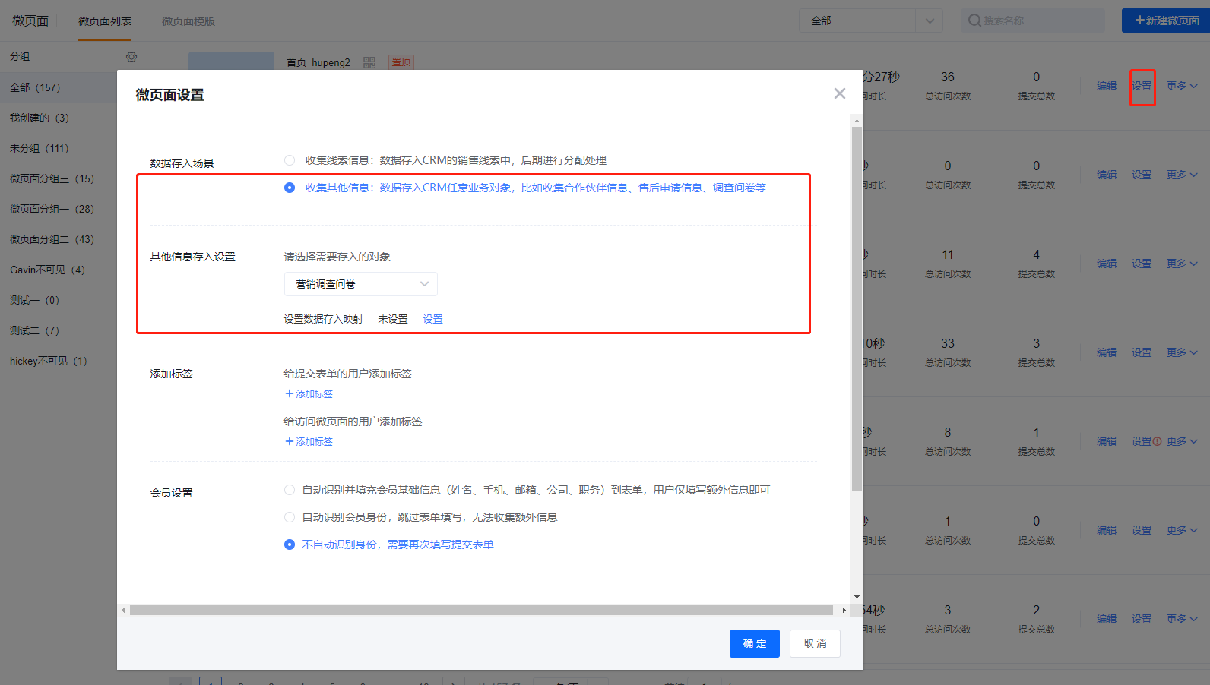Select 自动识别会员身份，跳过表单填写 radio

[290, 517]
